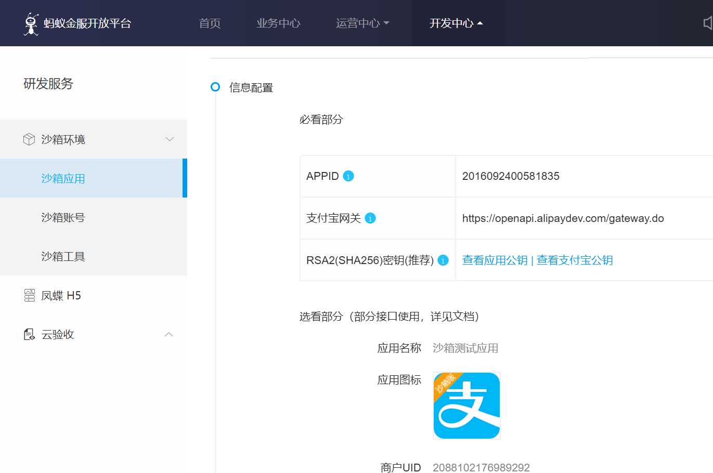Open 业务中心 in top navigation
Screen dimensions: 713x473
(x=278, y=23)
